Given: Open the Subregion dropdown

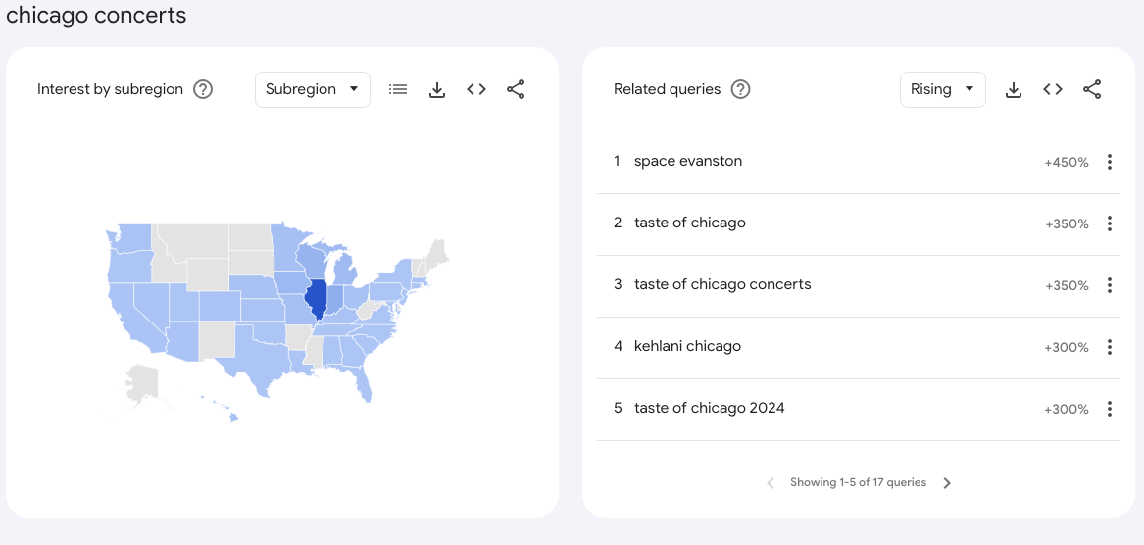Looking at the screenshot, I should click(313, 90).
